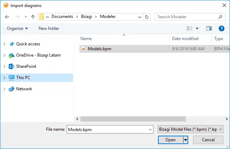
Task: Select the Models.bpm file
Action: point(155,49)
